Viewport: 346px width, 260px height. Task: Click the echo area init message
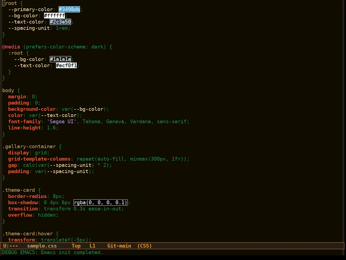pyautogui.click(x=53, y=252)
